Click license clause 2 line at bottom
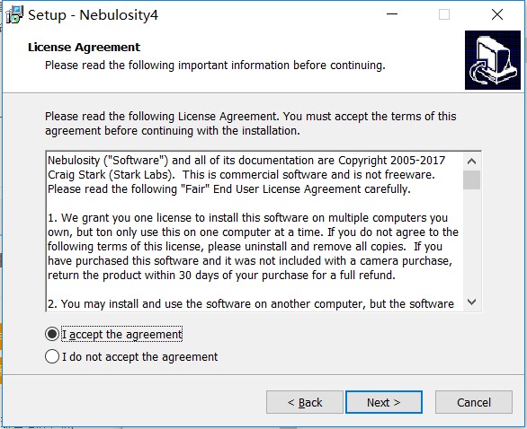The image size is (527, 429). click(x=251, y=304)
